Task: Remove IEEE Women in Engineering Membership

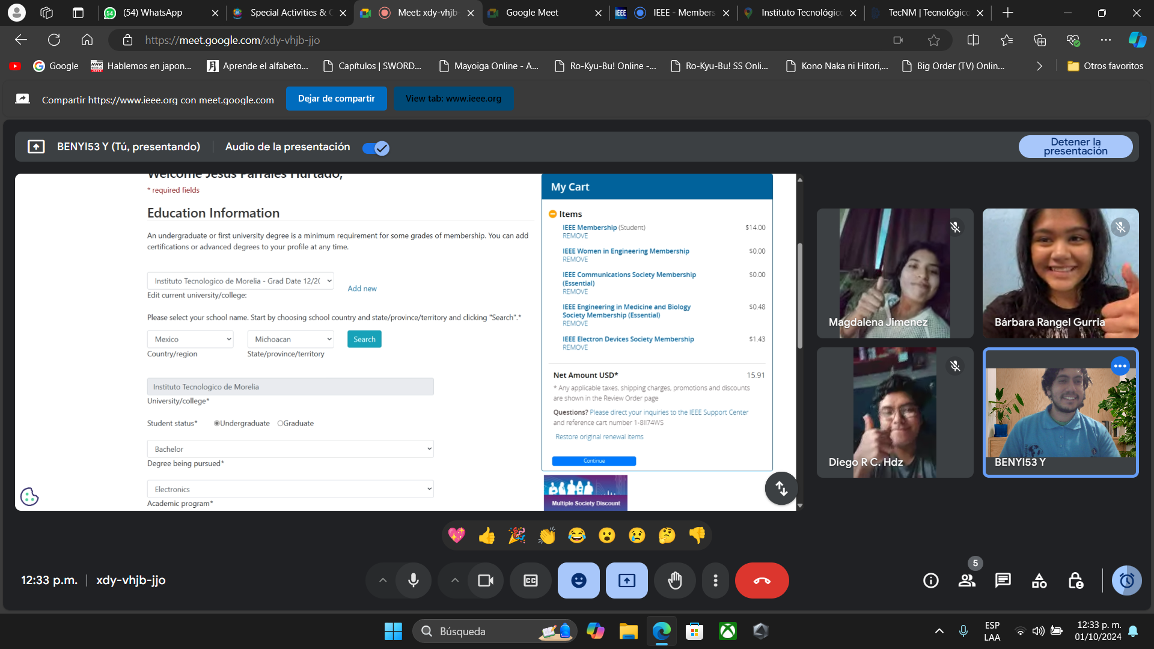Action: pos(575,260)
